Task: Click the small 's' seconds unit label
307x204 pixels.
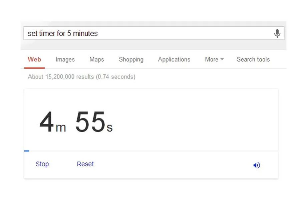Action: click(110, 128)
